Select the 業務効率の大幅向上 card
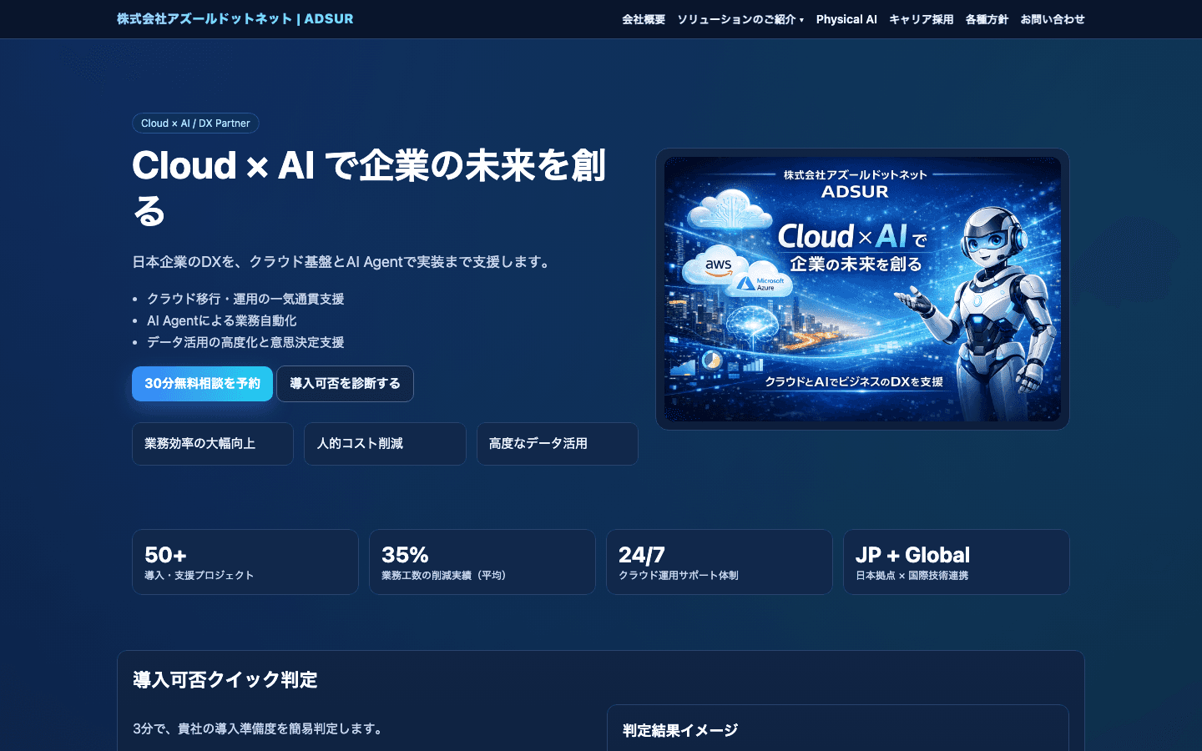Image resolution: width=1202 pixels, height=751 pixels. click(x=213, y=444)
